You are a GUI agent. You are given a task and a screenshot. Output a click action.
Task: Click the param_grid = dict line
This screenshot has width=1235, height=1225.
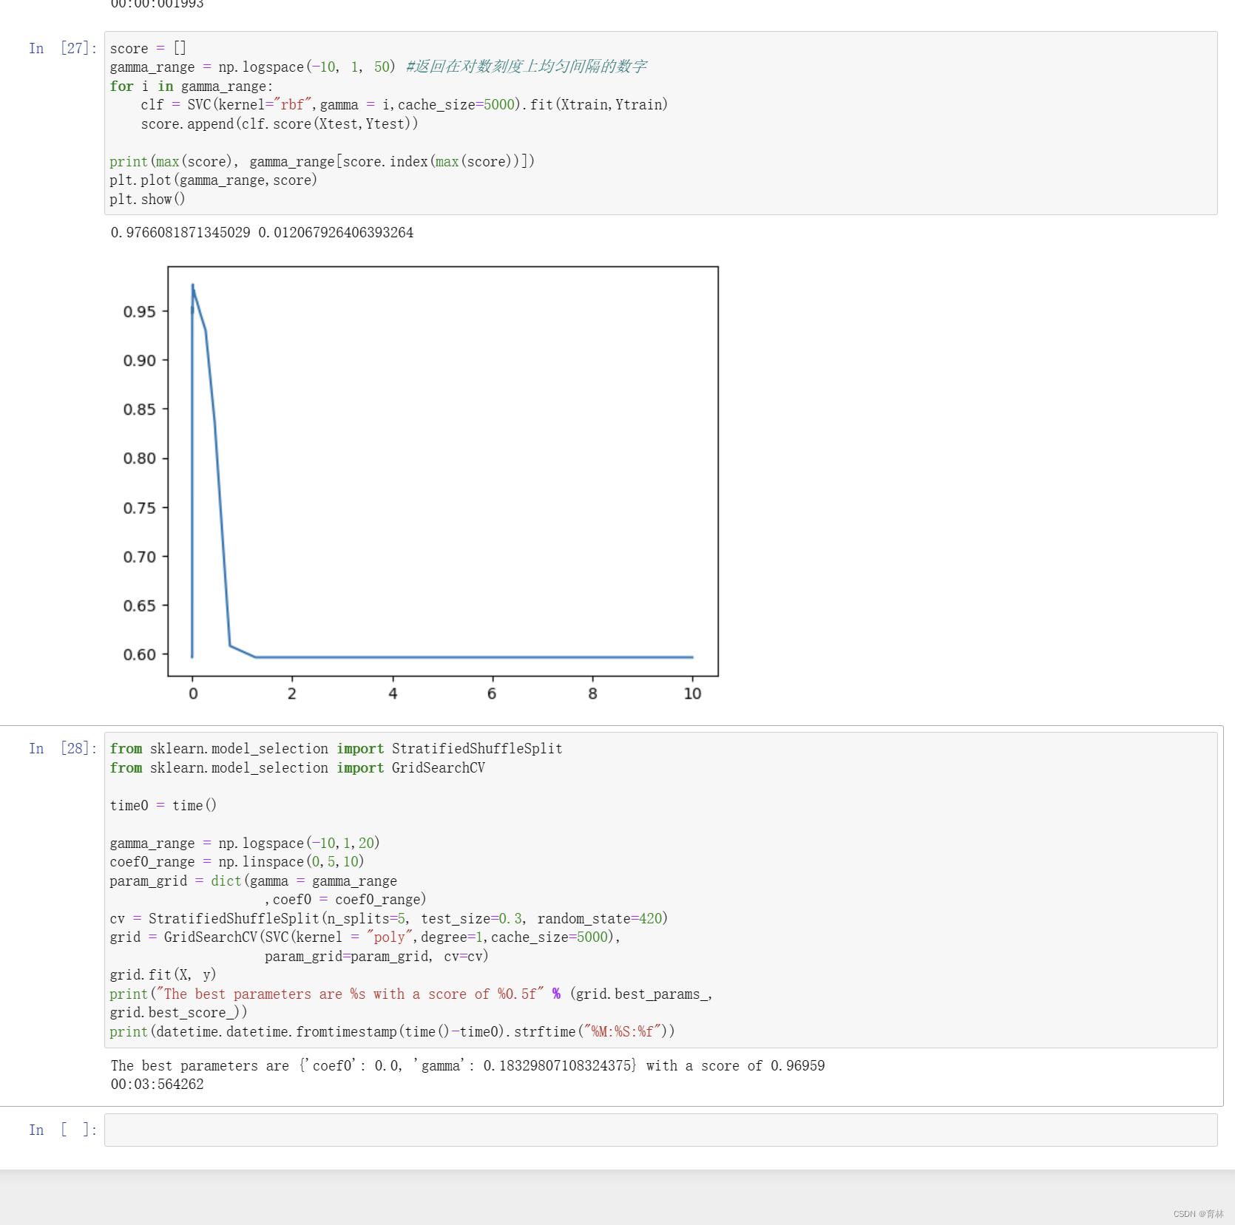pyautogui.click(x=253, y=880)
